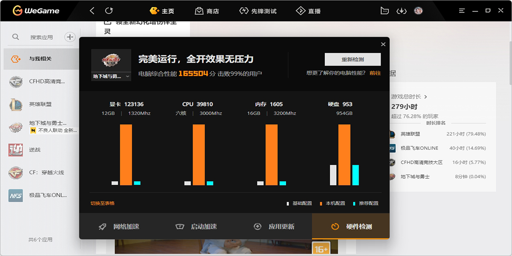
Task: Select the 硬件检测 tab
Action: (351, 226)
